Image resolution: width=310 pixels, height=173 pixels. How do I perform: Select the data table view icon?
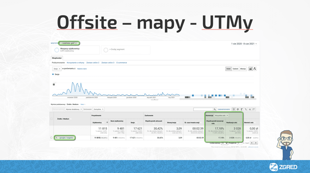coord(234,109)
